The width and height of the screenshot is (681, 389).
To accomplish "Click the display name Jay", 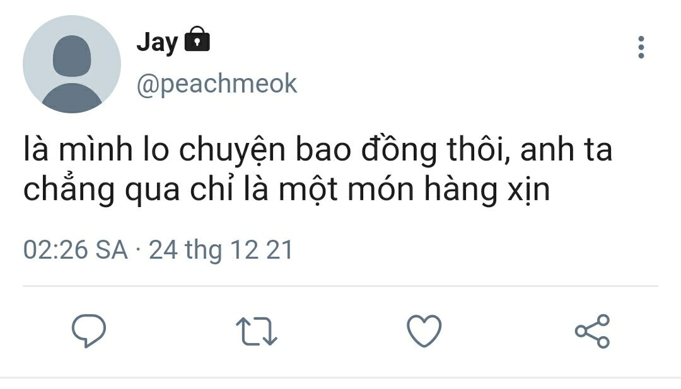I will click(157, 43).
